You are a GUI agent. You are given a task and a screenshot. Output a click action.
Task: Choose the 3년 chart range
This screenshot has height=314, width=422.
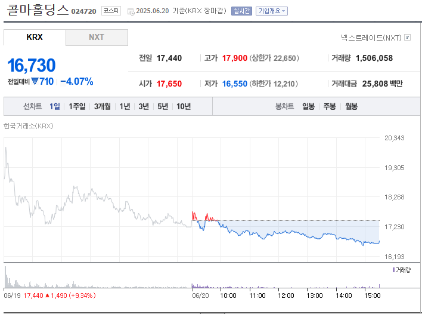coord(144,106)
